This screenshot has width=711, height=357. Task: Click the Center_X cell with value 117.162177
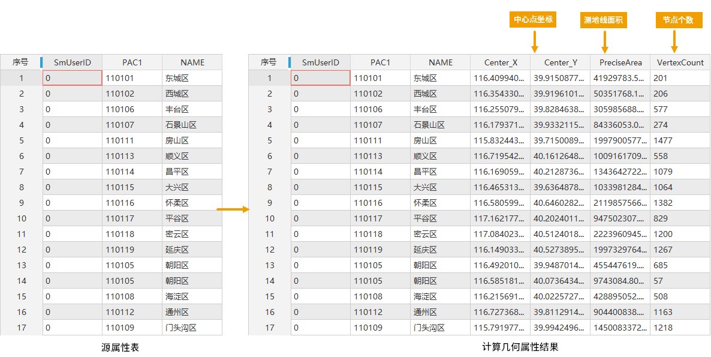click(x=500, y=218)
